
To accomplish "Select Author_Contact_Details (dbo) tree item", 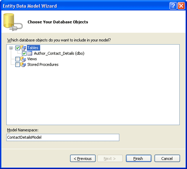I will (59, 53).
